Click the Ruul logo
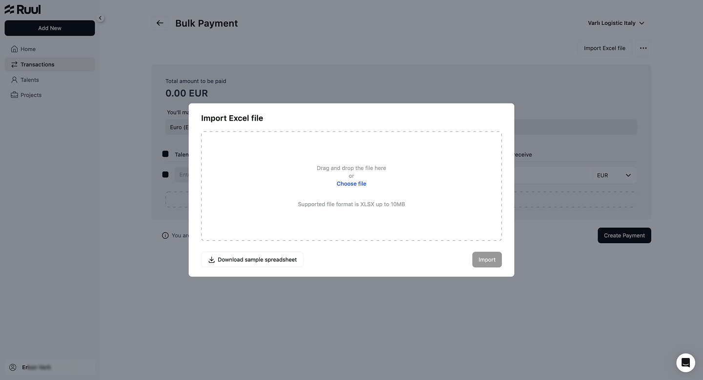This screenshot has width=703, height=380. (x=22, y=9)
